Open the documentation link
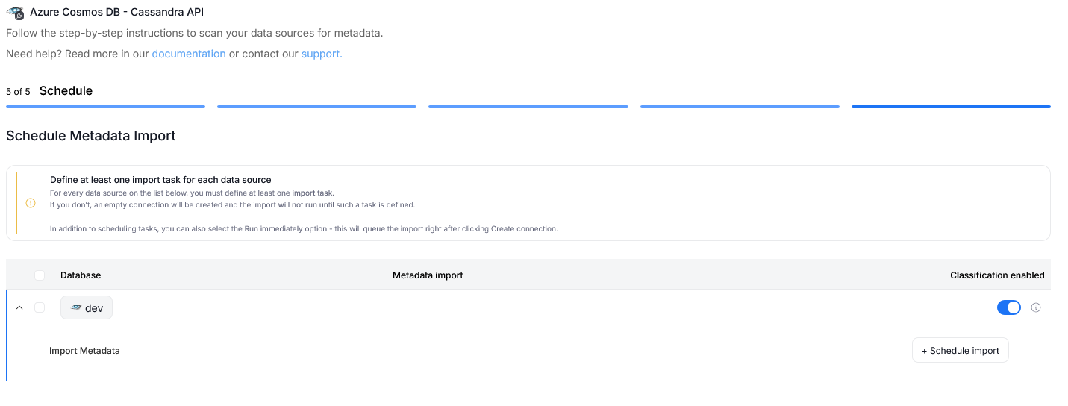Viewport: 1068px width, 406px height. click(189, 54)
